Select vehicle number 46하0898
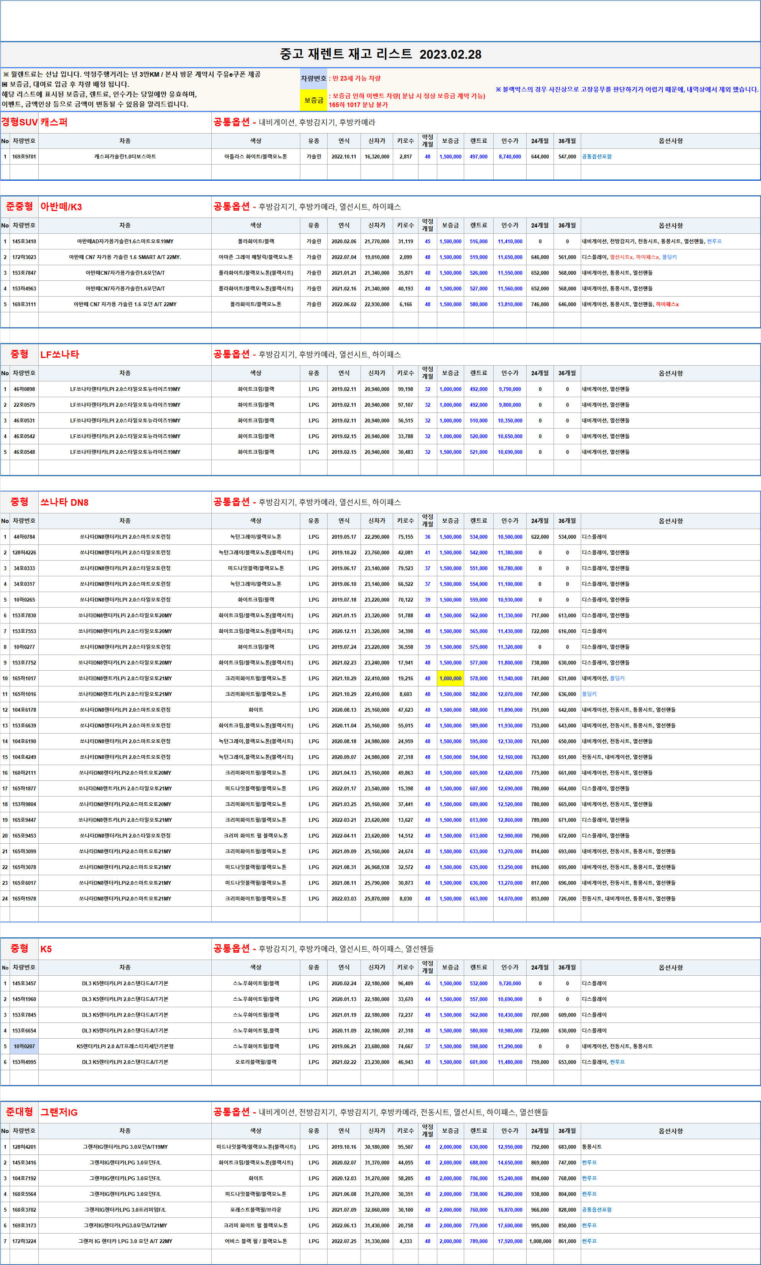Image resolution: width=761 pixels, height=1265 pixels. coord(24,389)
